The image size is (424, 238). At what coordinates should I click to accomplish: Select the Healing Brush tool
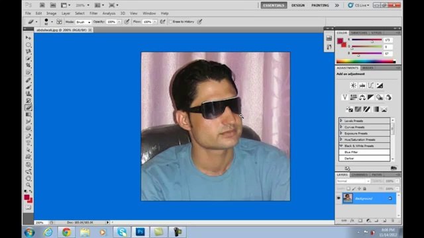[28, 80]
